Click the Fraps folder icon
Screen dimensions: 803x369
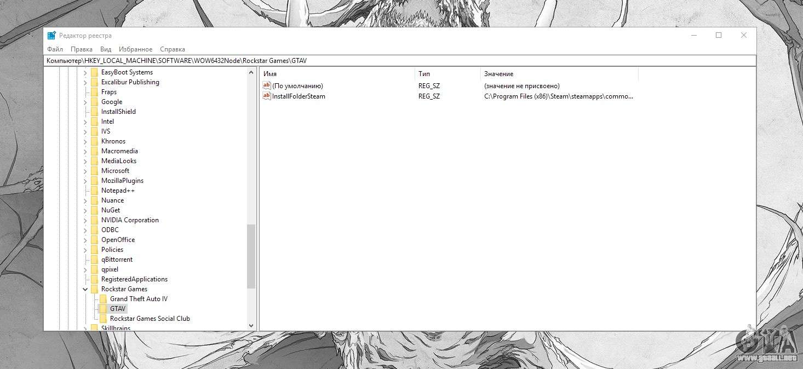(x=95, y=92)
